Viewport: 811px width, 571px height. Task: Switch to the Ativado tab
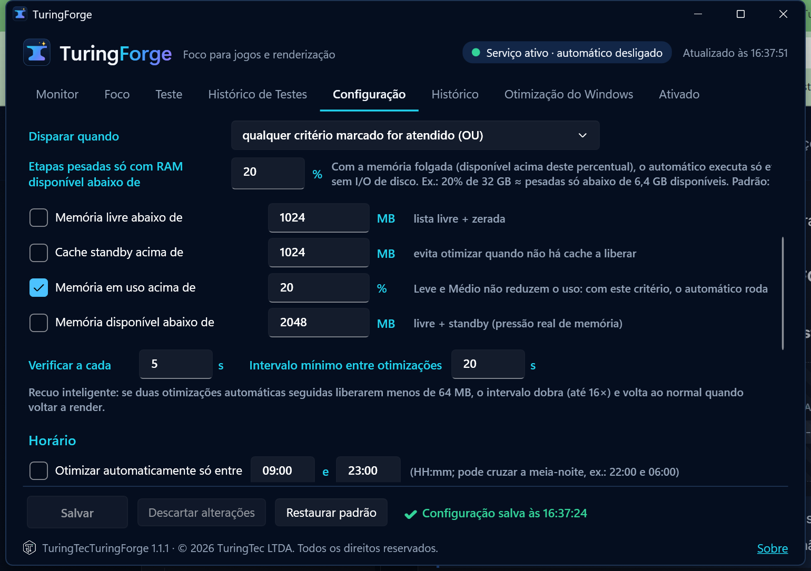(x=679, y=94)
